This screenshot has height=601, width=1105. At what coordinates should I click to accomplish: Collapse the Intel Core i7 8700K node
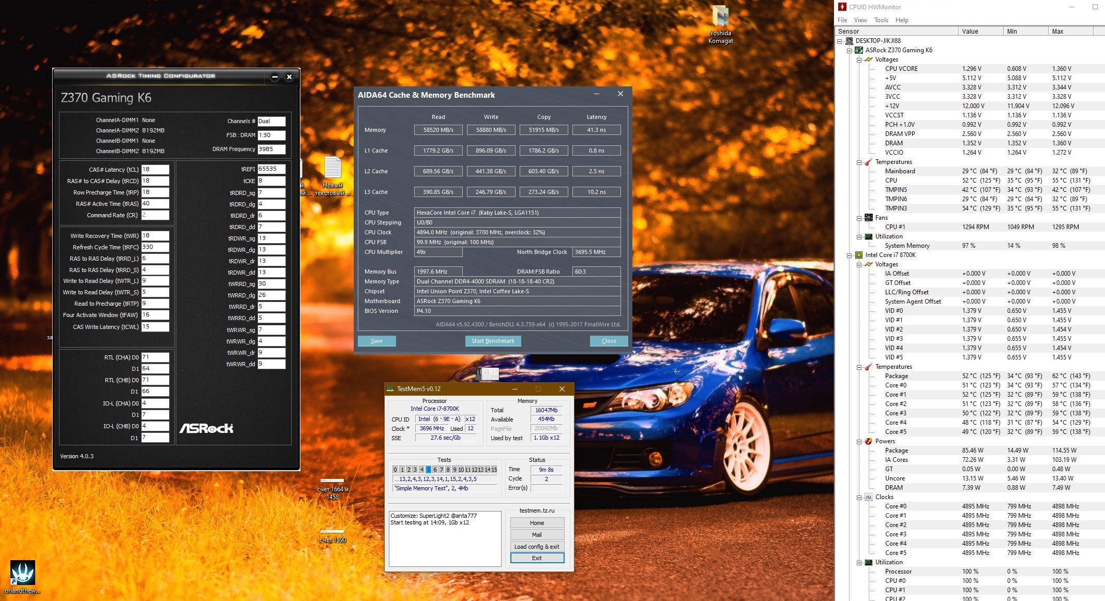click(849, 256)
